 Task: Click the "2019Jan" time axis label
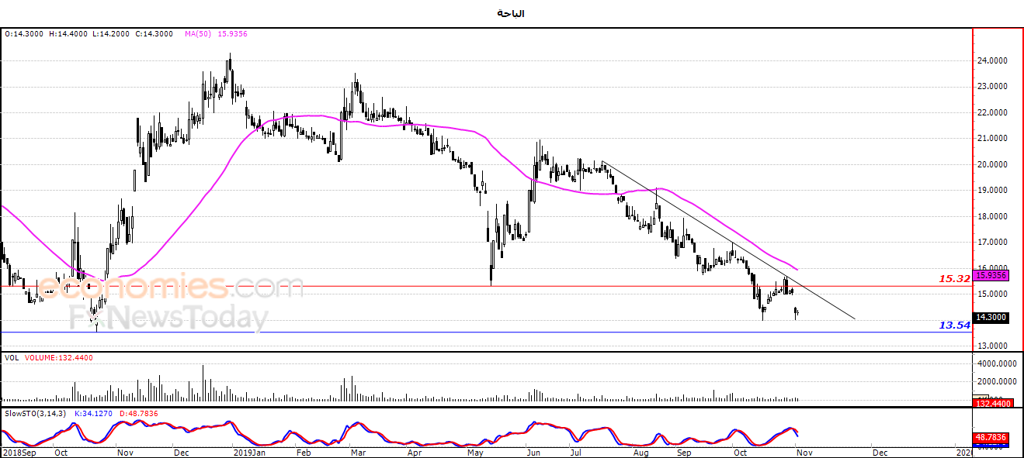coord(250,452)
